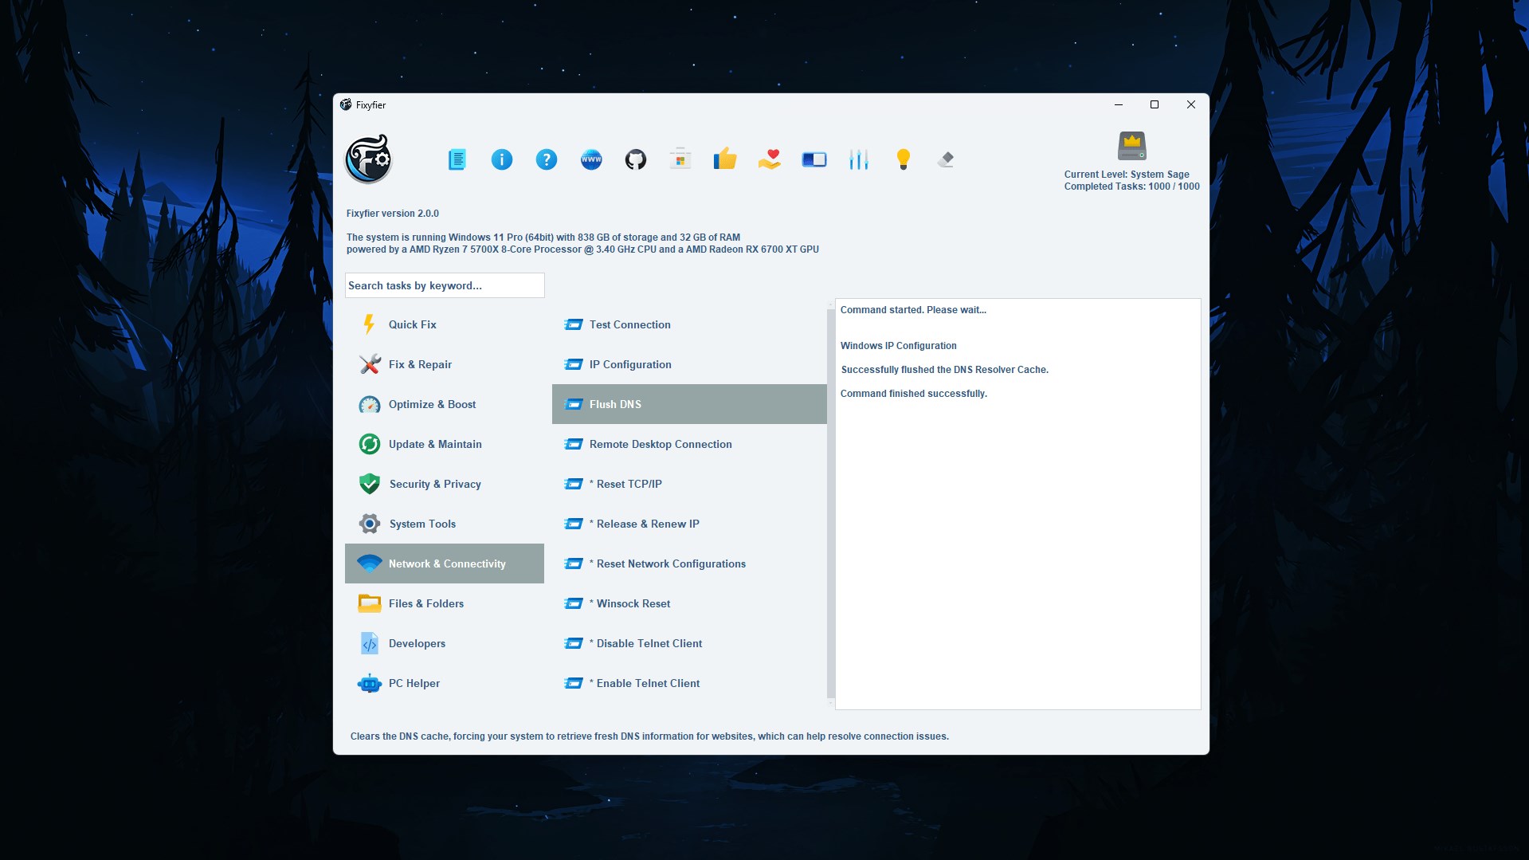Open the sliders settings icon
This screenshot has height=860, width=1529.
click(859, 159)
